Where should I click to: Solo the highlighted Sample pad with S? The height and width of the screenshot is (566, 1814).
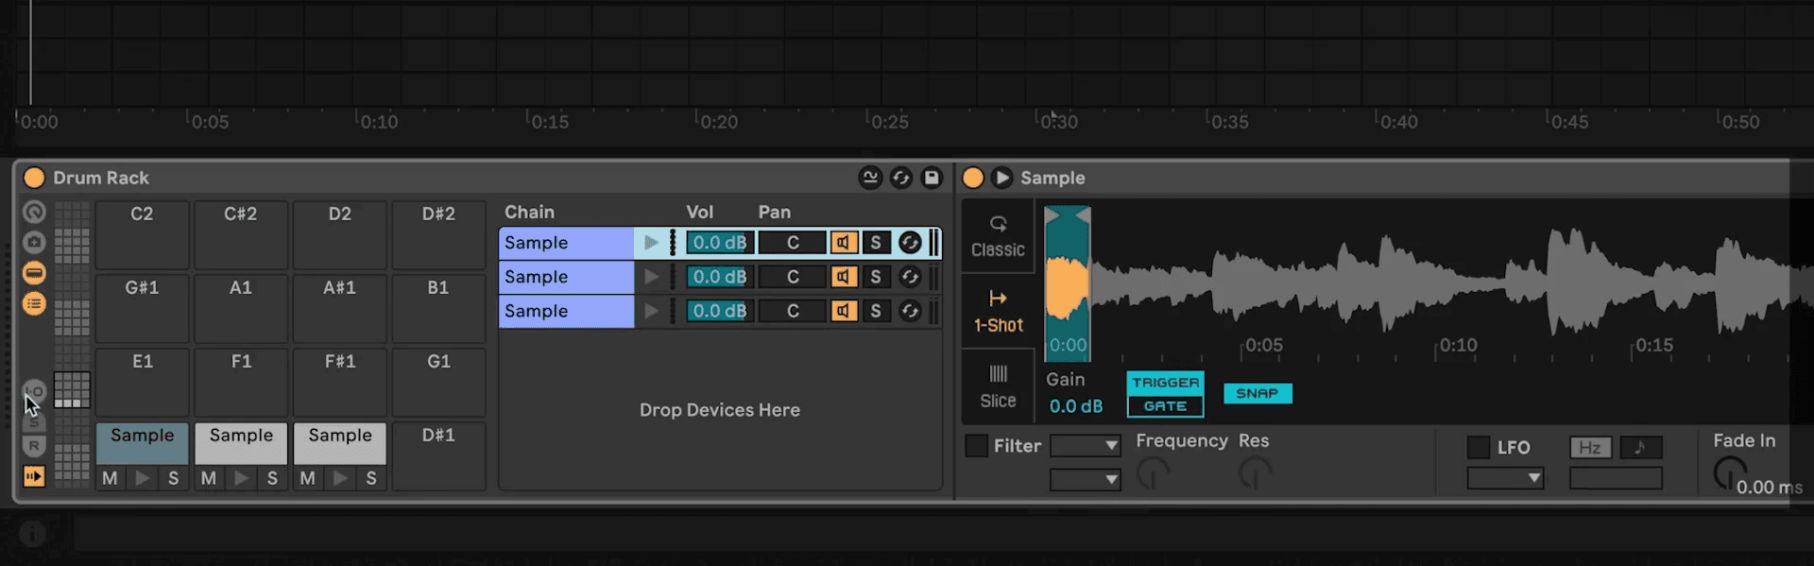173,478
